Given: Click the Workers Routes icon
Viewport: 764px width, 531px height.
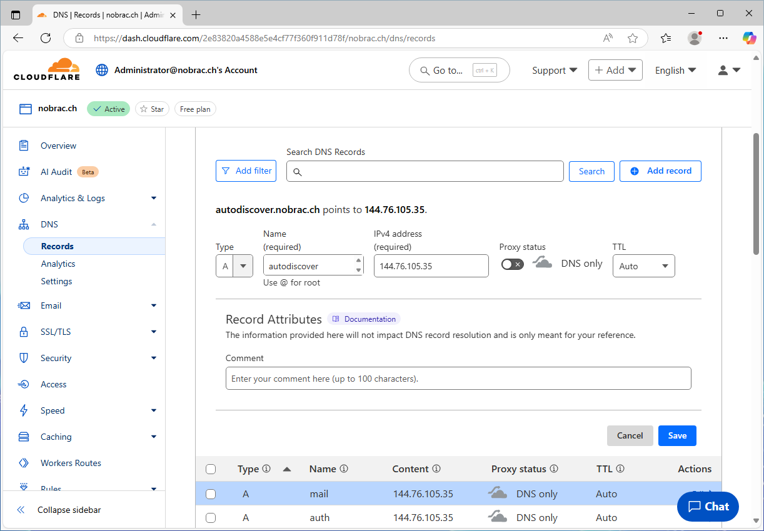Looking at the screenshot, I should point(24,463).
